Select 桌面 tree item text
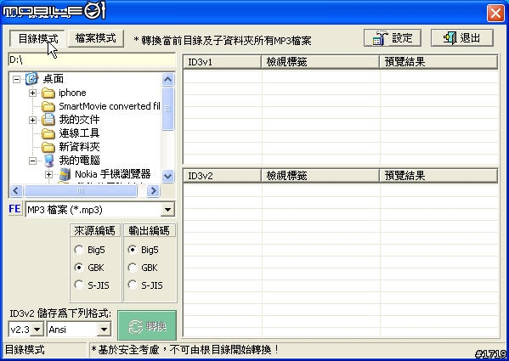 pos(54,79)
